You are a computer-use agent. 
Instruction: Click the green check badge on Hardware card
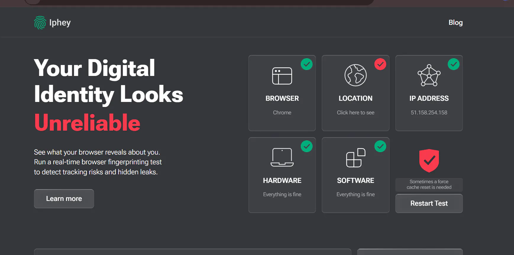[x=307, y=146]
